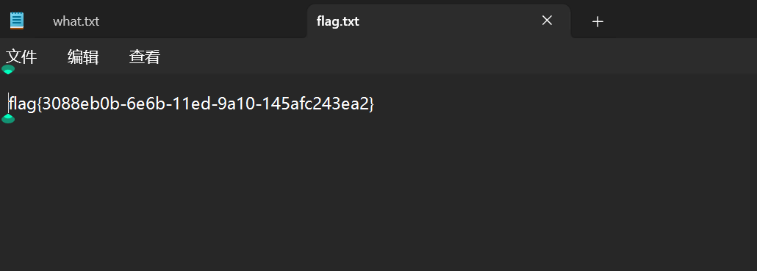Click empty editor area below the flag line

pos(378,193)
